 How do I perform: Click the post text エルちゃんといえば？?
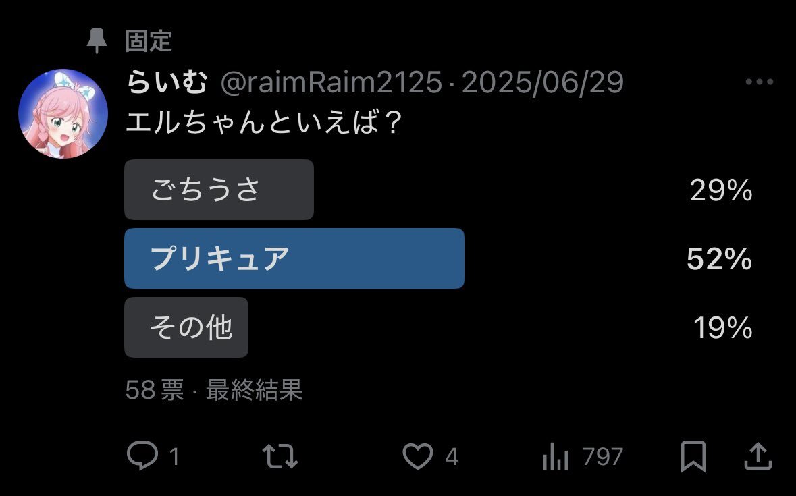(x=264, y=122)
